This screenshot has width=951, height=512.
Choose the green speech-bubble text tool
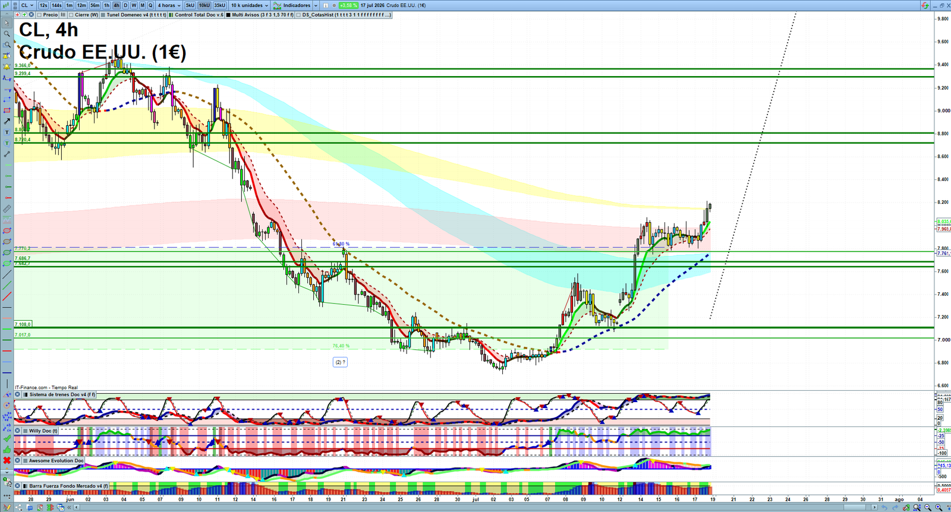(7, 143)
